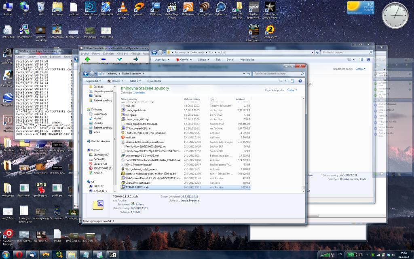This screenshot has width=414, height=259.
Task: Open help in the Stažené soubory window
Action: click(x=300, y=81)
